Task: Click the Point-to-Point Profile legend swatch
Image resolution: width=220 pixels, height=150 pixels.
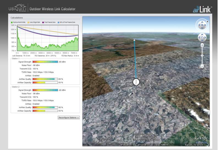Action: [x=12, y=22]
